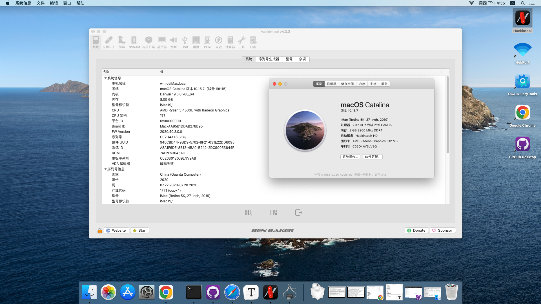Click the export icon below the table
This screenshot has height=304, width=541.
(298, 213)
